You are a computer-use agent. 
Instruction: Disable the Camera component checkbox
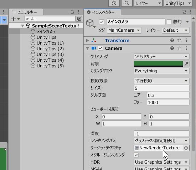pos(100,48)
